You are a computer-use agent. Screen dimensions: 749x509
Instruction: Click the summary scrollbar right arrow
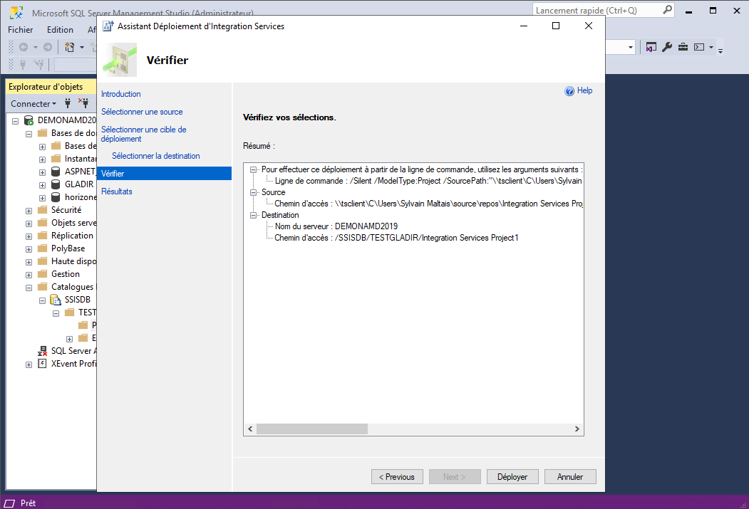577,429
